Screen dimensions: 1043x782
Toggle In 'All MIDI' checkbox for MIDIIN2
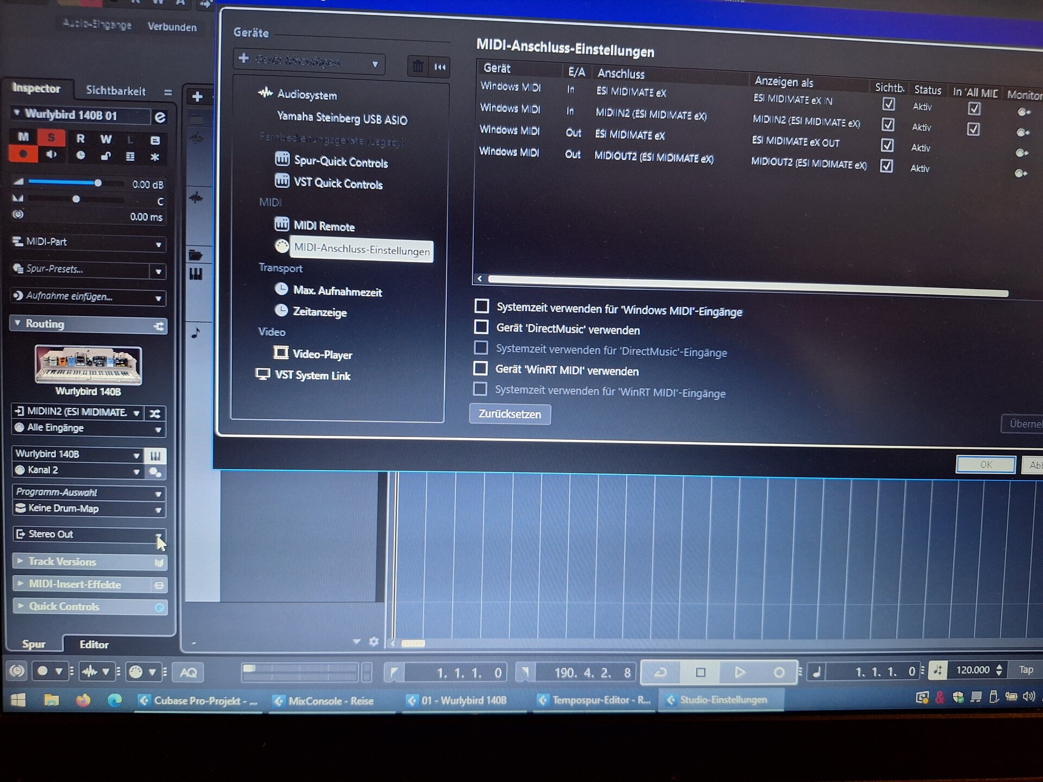pyautogui.click(x=973, y=129)
